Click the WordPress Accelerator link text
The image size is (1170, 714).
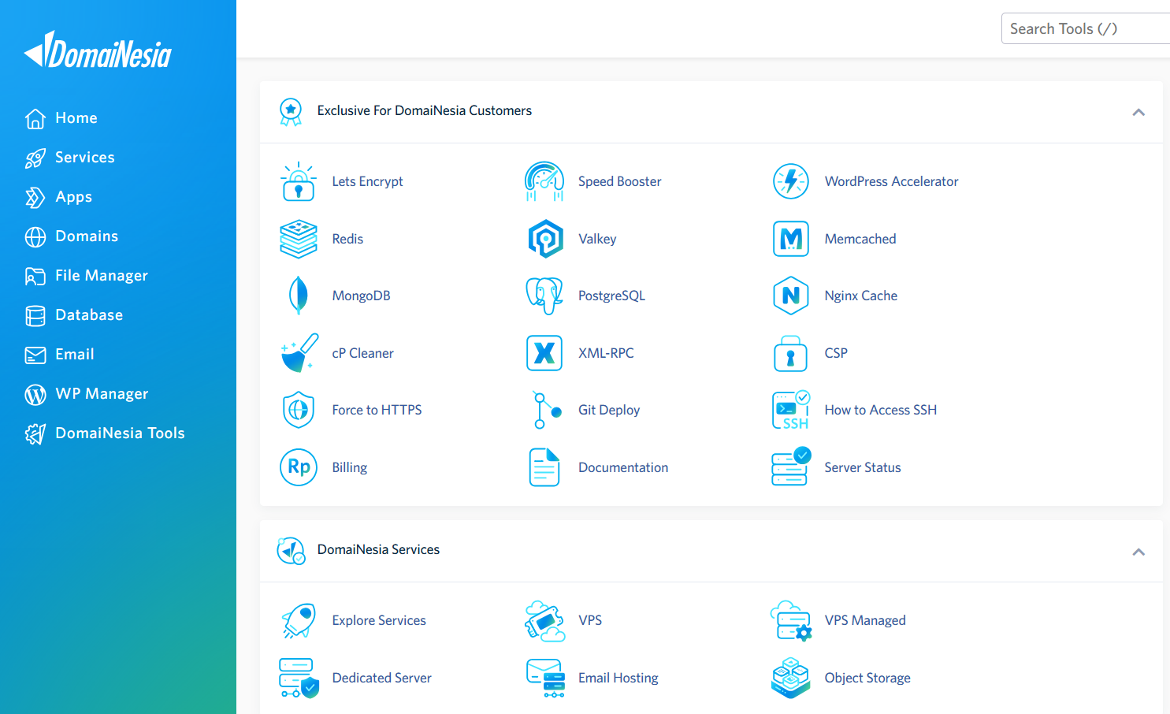click(891, 181)
